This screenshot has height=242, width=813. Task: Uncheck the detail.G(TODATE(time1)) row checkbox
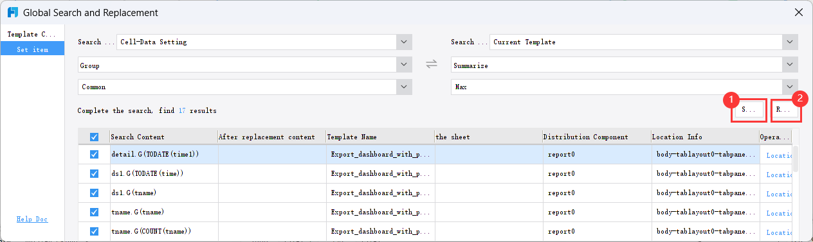[95, 154]
